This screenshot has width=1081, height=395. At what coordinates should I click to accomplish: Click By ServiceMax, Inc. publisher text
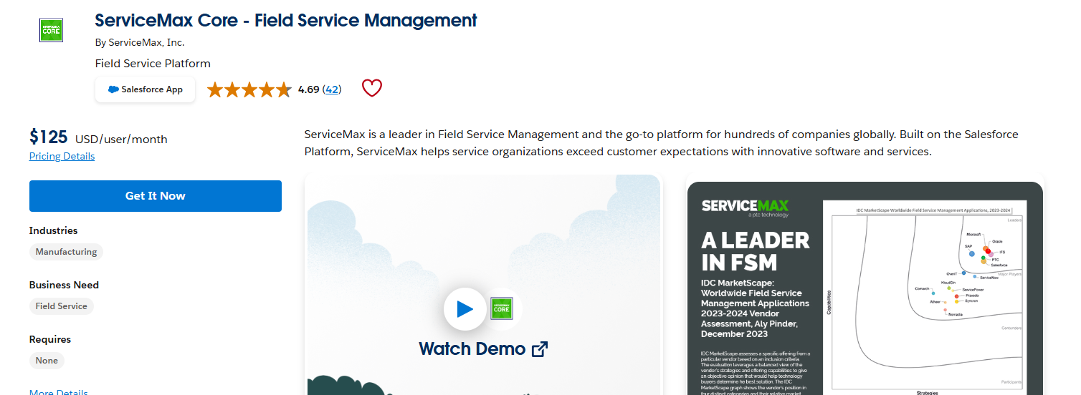(140, 42)
